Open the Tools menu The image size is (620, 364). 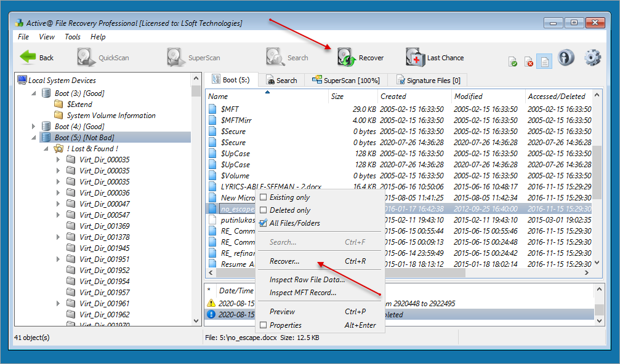73,37
